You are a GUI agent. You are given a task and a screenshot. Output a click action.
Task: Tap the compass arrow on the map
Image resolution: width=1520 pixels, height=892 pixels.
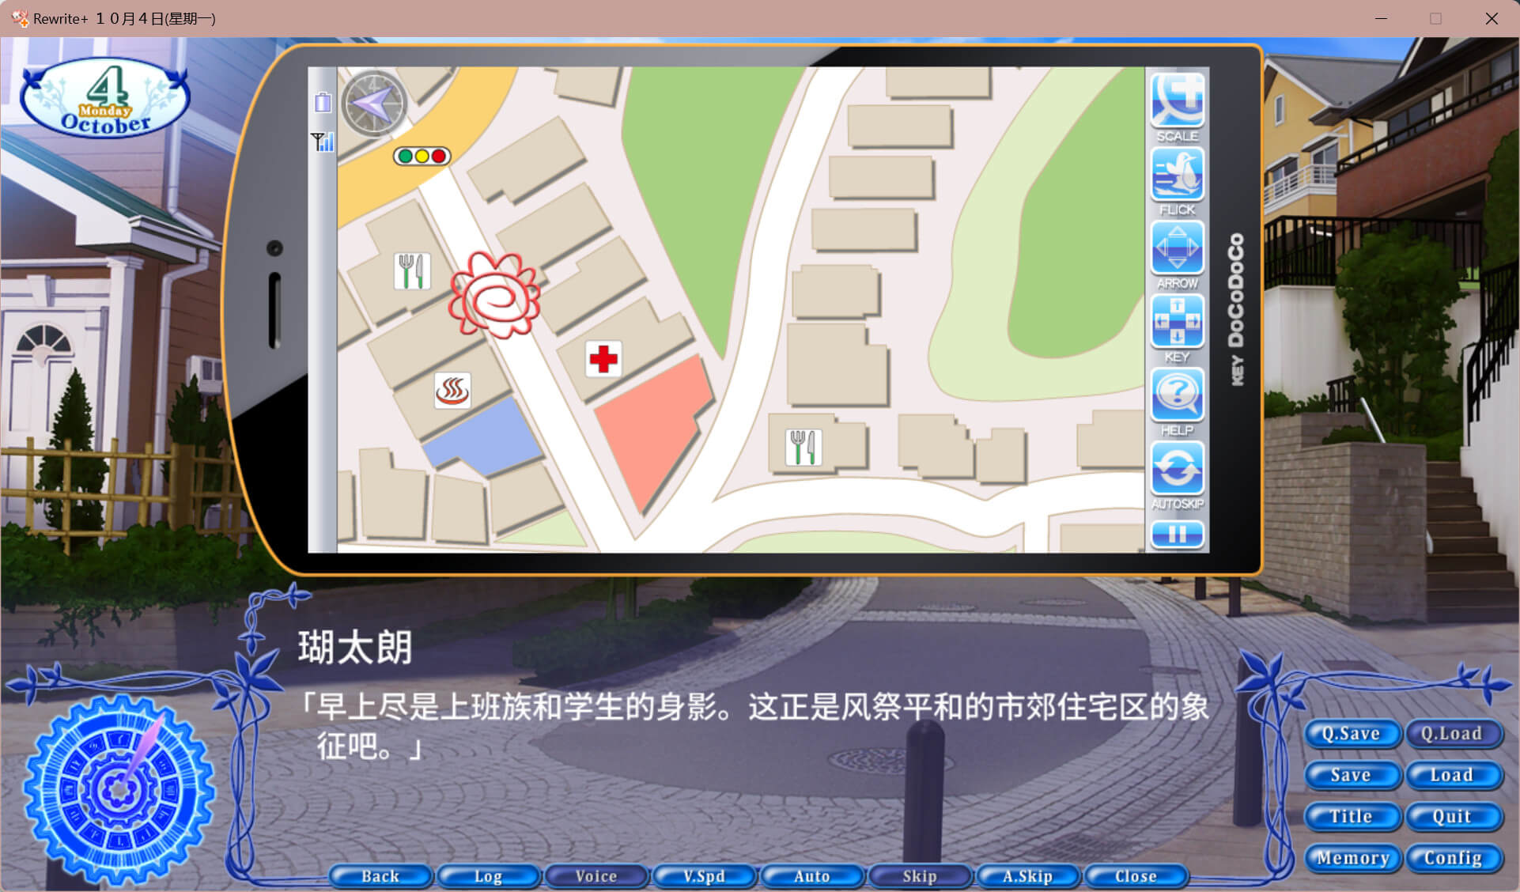pyautogui.click(x=374, y=103)
